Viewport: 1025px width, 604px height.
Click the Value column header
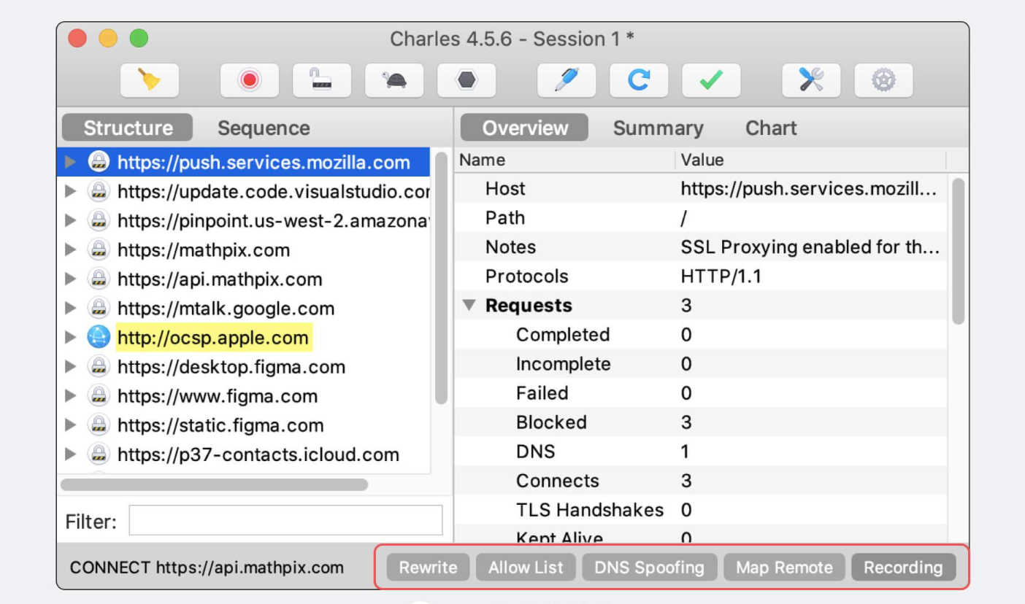810,160
